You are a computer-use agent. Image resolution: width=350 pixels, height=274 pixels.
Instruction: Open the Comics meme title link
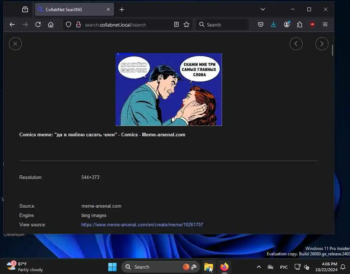click(102, 134)
